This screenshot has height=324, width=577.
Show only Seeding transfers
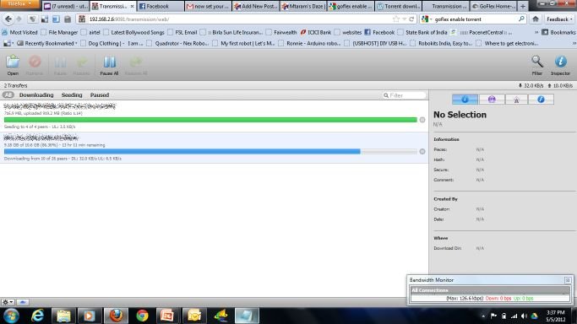(x=72, y=95)
